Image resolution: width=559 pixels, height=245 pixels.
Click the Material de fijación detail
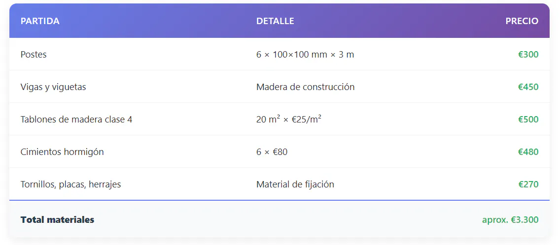(x=295, y=184)
